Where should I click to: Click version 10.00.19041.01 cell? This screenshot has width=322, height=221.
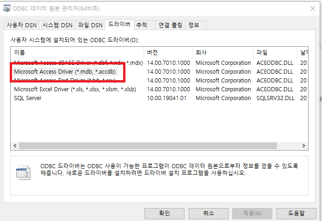[x=166, y=98]
